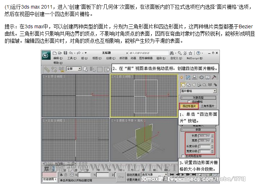Open the Modify command panel tab

click(x=188, y=78)
